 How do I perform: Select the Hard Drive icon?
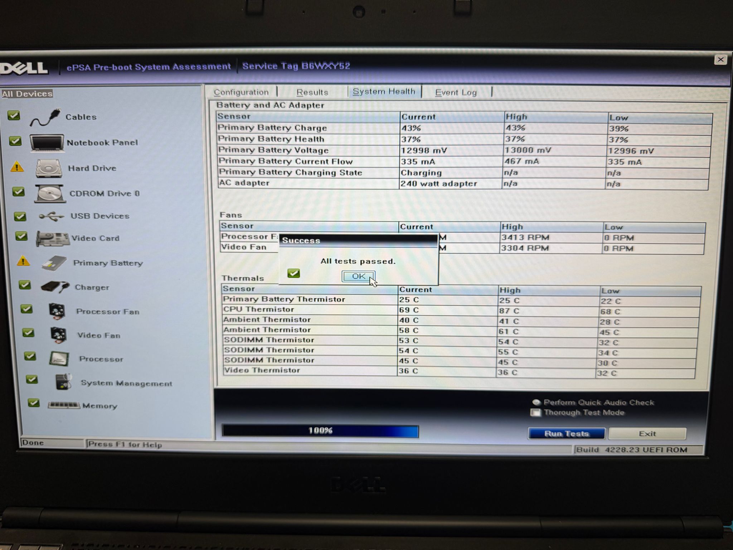(49, 168)
